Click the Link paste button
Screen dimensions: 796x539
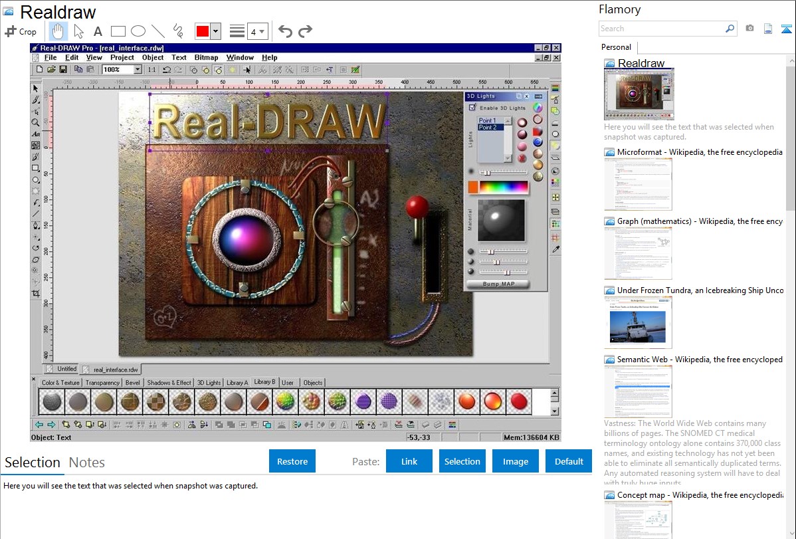coord(409,461)
